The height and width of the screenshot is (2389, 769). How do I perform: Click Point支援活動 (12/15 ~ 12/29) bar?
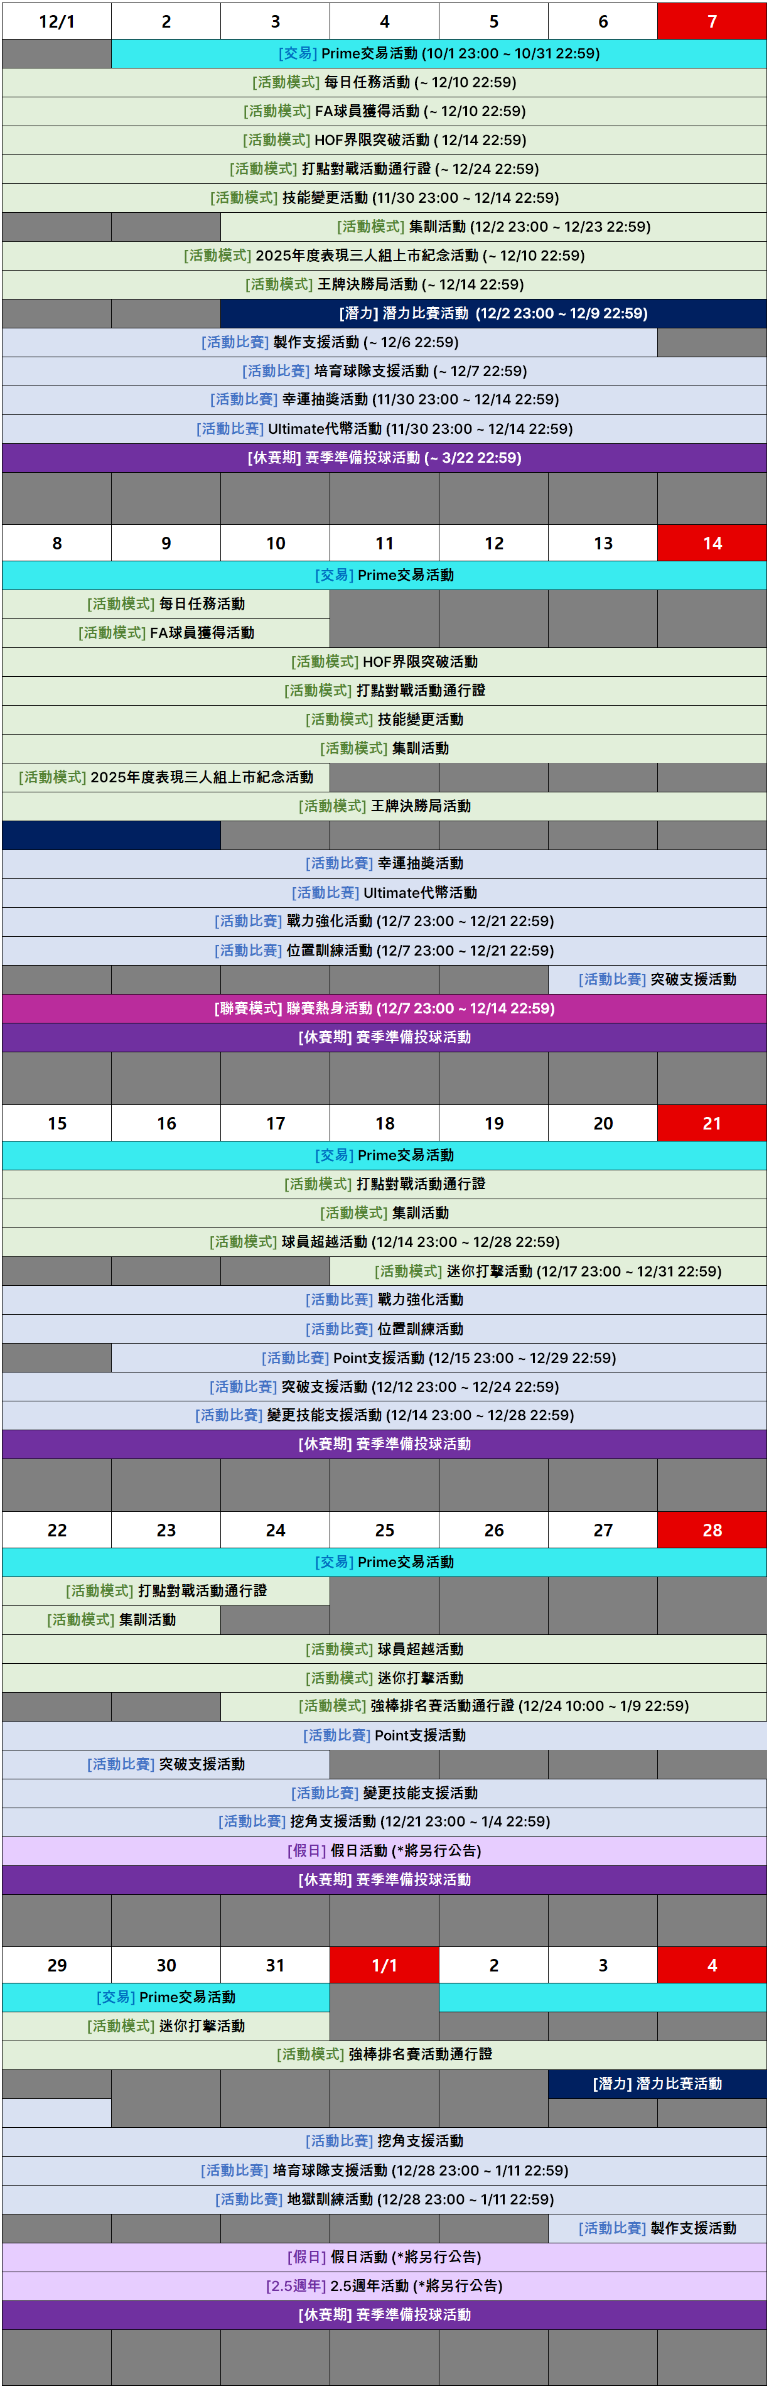point(439,1357)
